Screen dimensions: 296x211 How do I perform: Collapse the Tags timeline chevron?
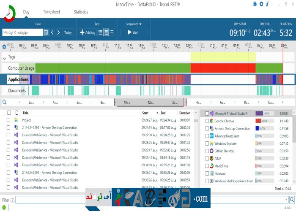(4, 59)
